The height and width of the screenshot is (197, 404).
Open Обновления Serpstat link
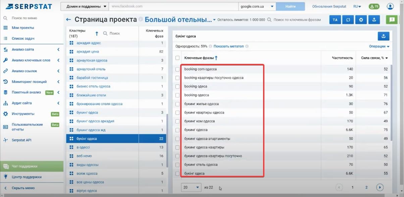coord(329,6)
